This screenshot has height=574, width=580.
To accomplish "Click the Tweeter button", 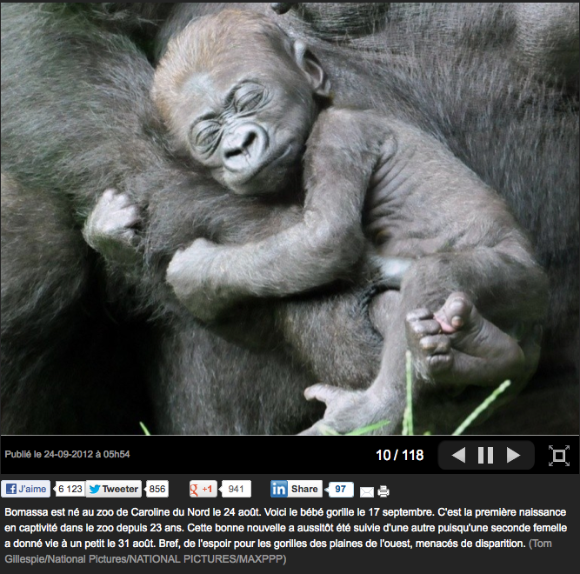I will [x=114, y=489].
